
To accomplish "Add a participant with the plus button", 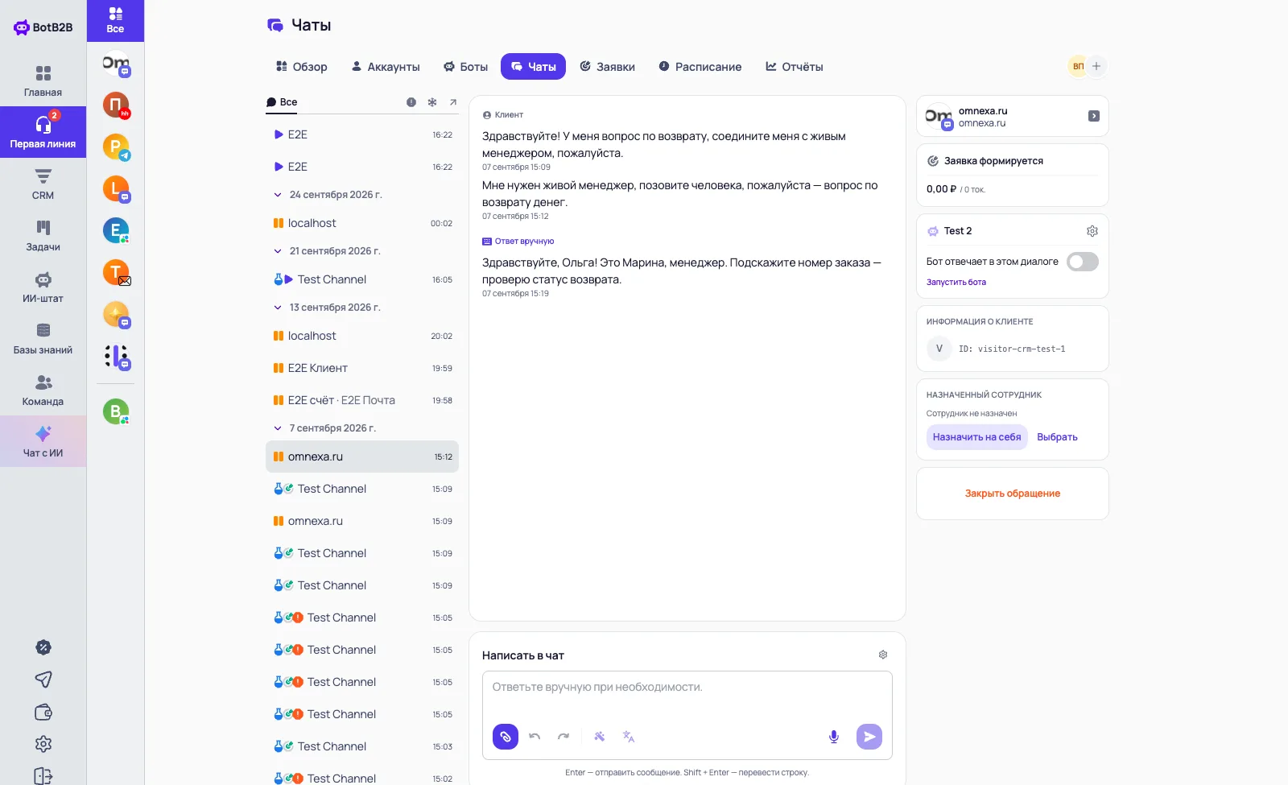I will click(1096, 66).
